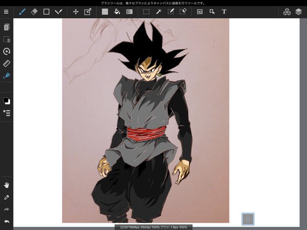Tap the Undo arrow
This screenshot has width=307, height=230.
pos(7,221)
